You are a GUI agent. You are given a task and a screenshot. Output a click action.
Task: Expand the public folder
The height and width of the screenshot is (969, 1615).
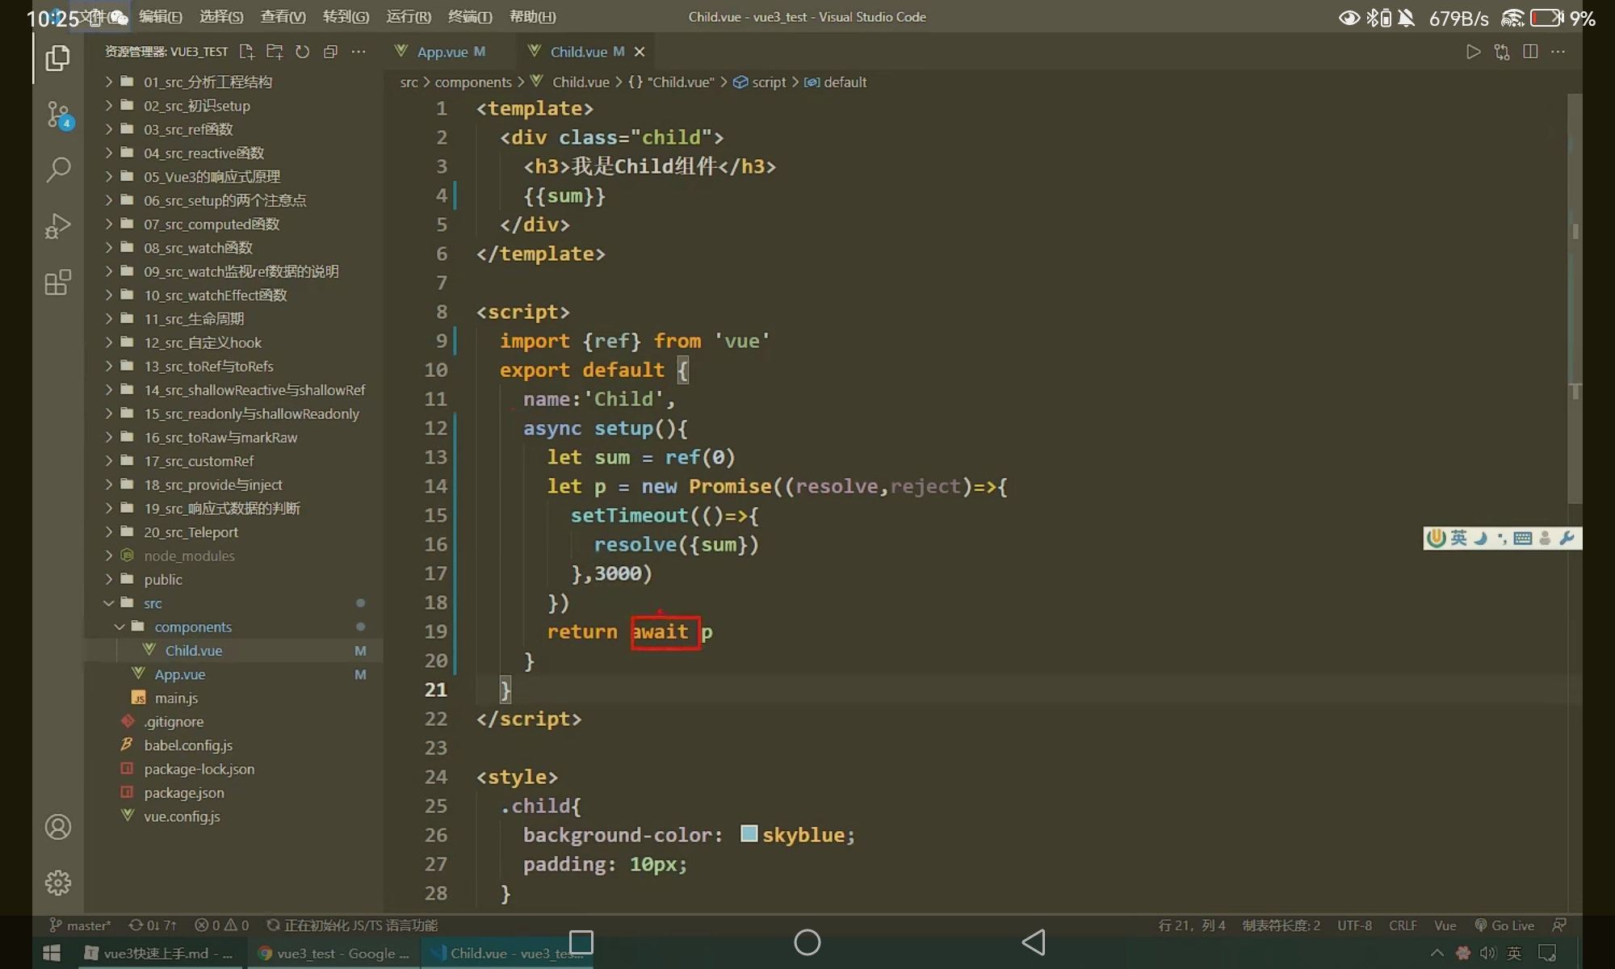click(162, 580)
